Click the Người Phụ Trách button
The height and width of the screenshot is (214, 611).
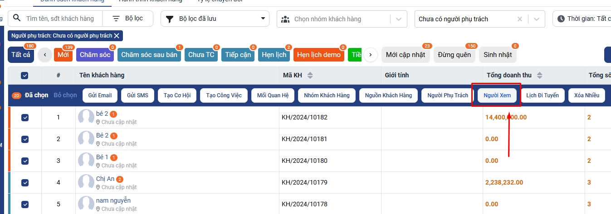click(x=447, y=95)
